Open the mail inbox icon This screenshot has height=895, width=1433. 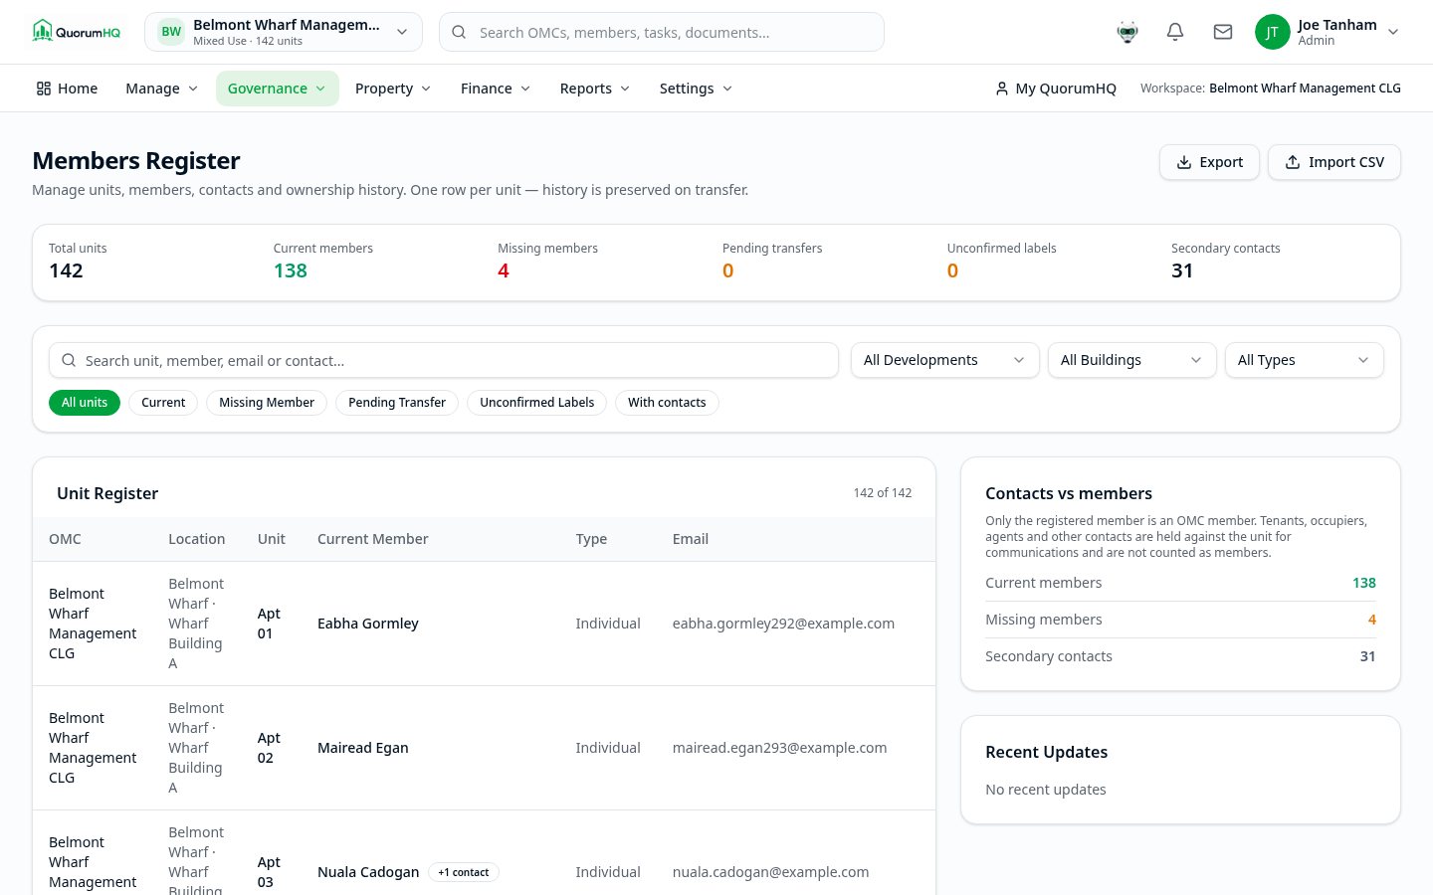[x=1223, y=32]
